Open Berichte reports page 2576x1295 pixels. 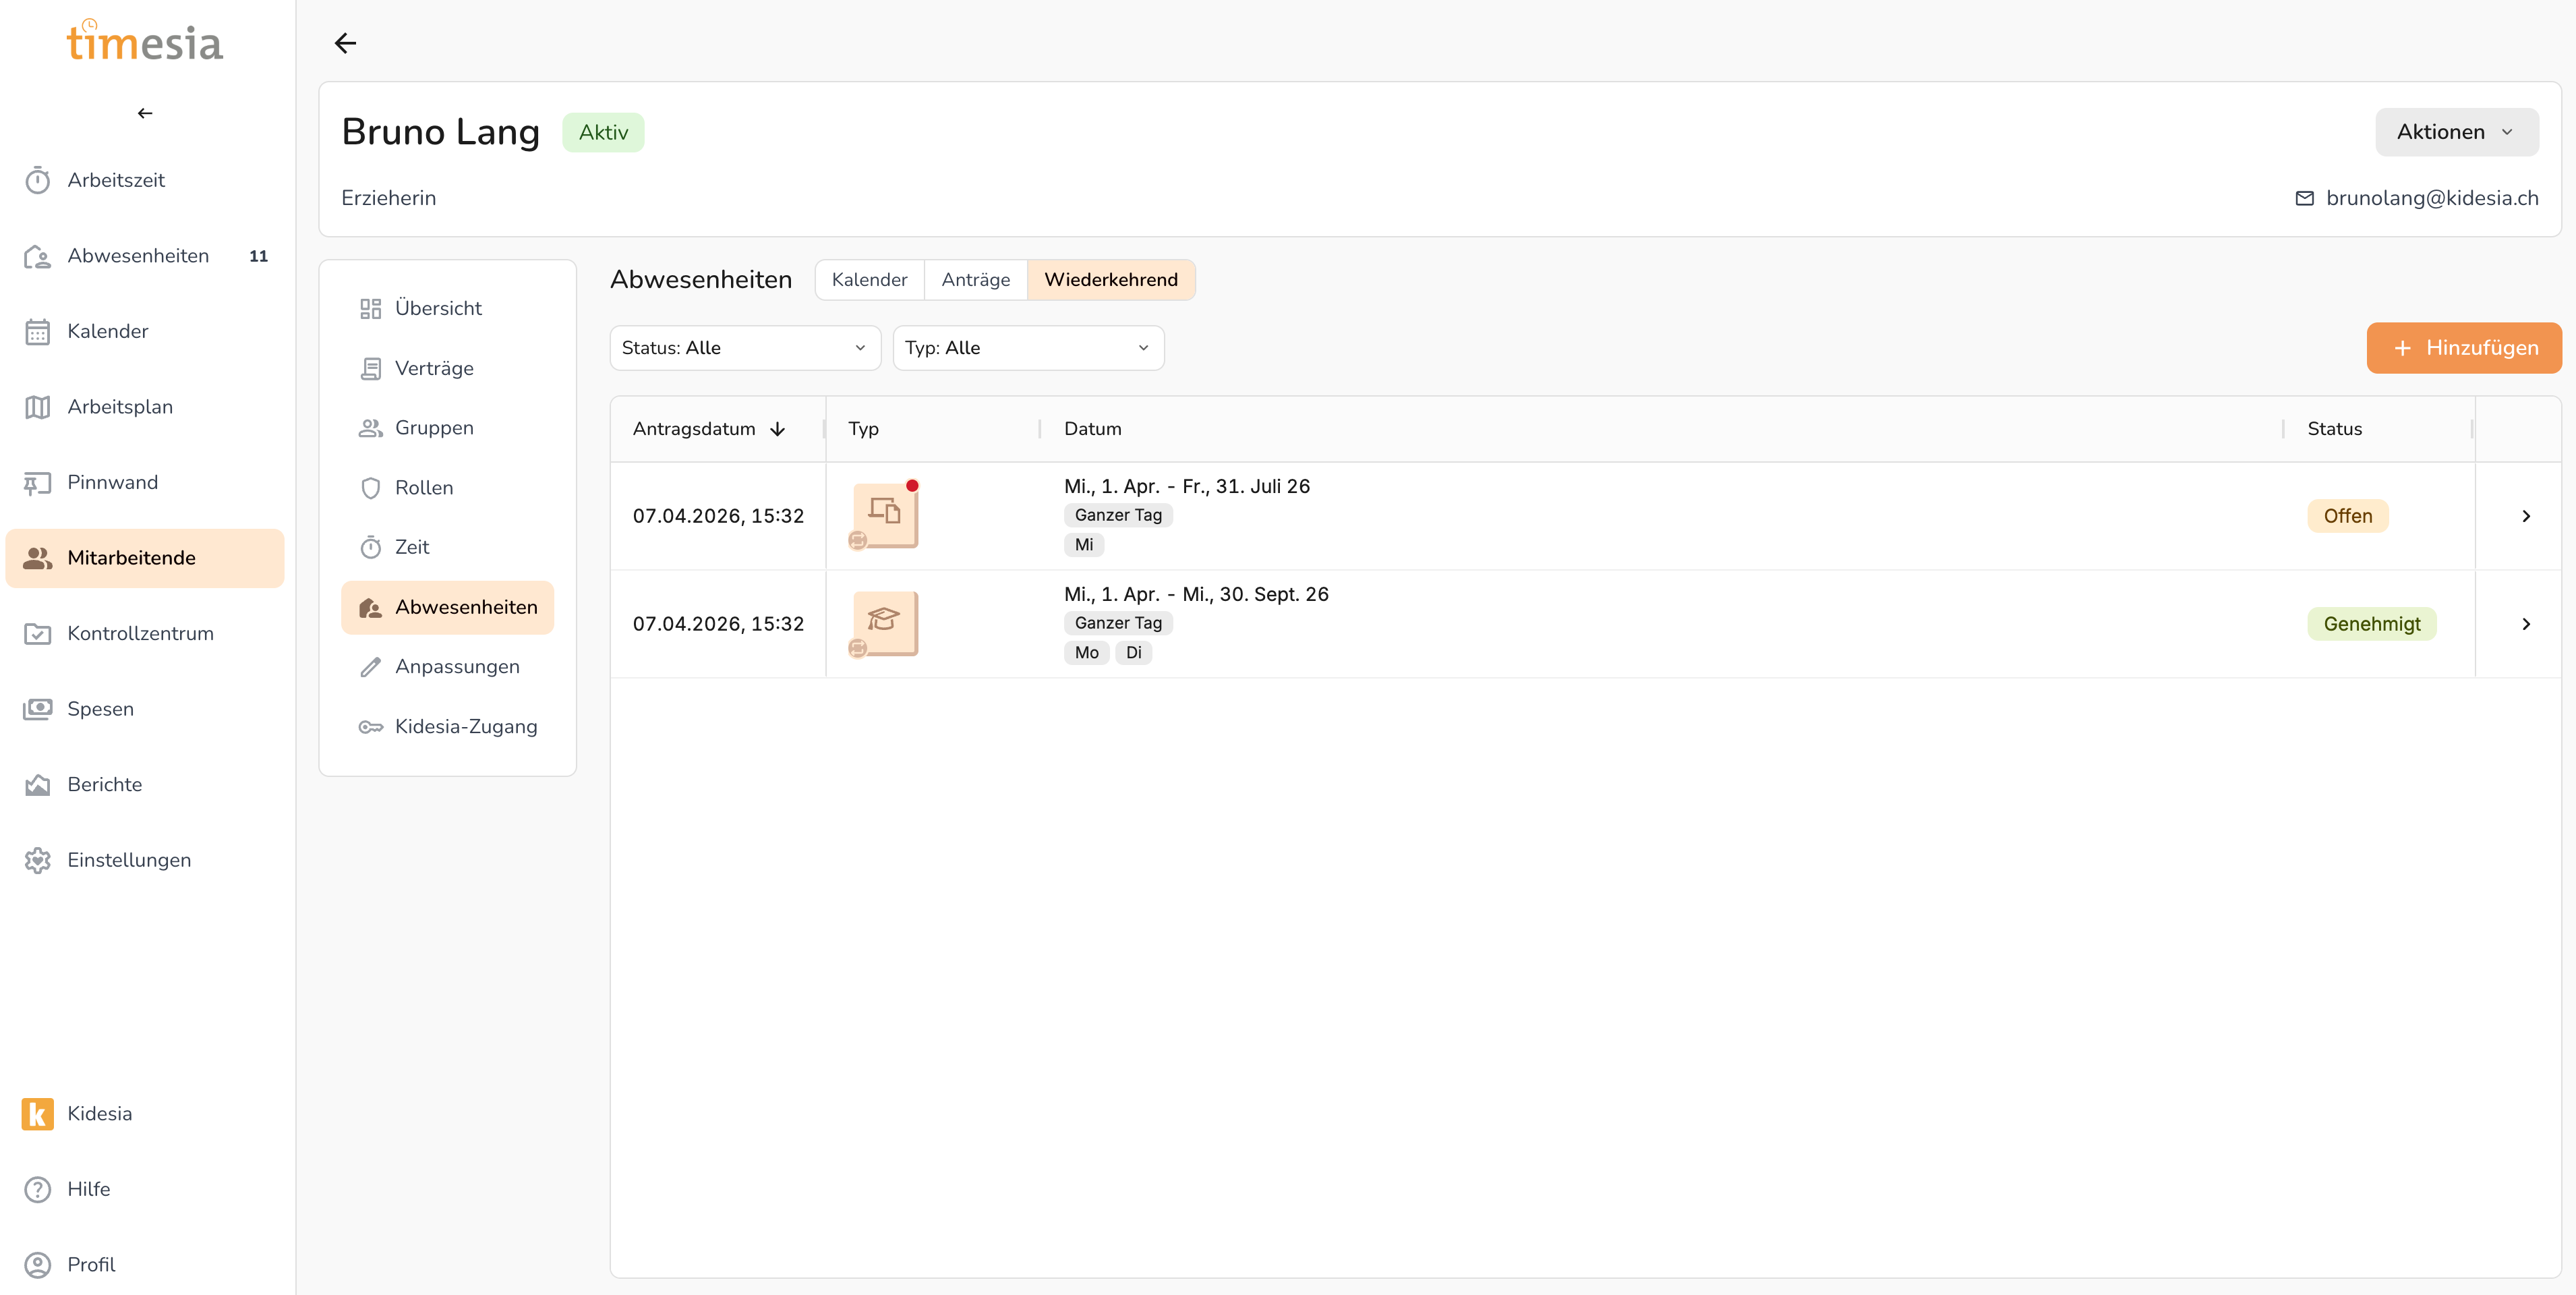(x=104, y=784)
